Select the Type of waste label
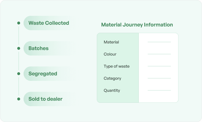202x122 pixels. [117, 66]
